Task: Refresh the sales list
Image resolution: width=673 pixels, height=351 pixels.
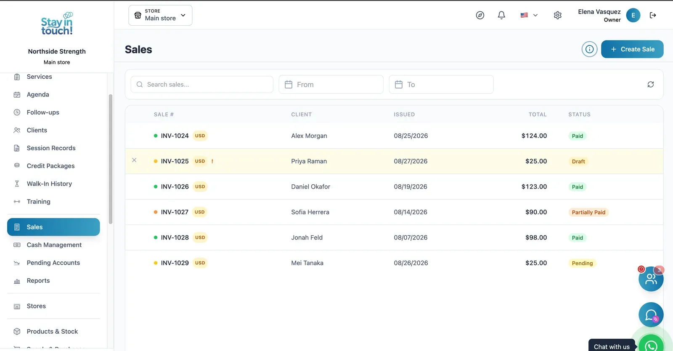Action: coord(651,85)
